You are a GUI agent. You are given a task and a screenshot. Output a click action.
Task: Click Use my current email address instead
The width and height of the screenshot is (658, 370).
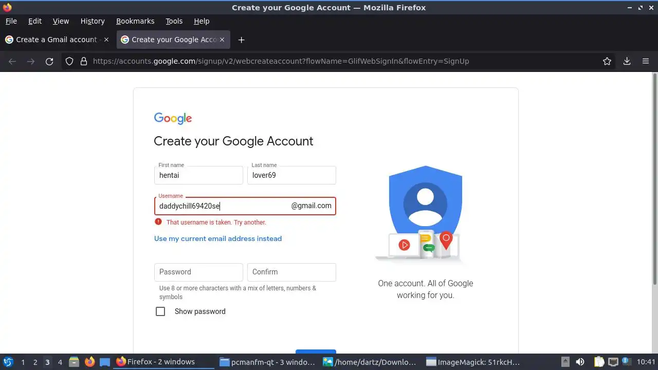(218, 238)
